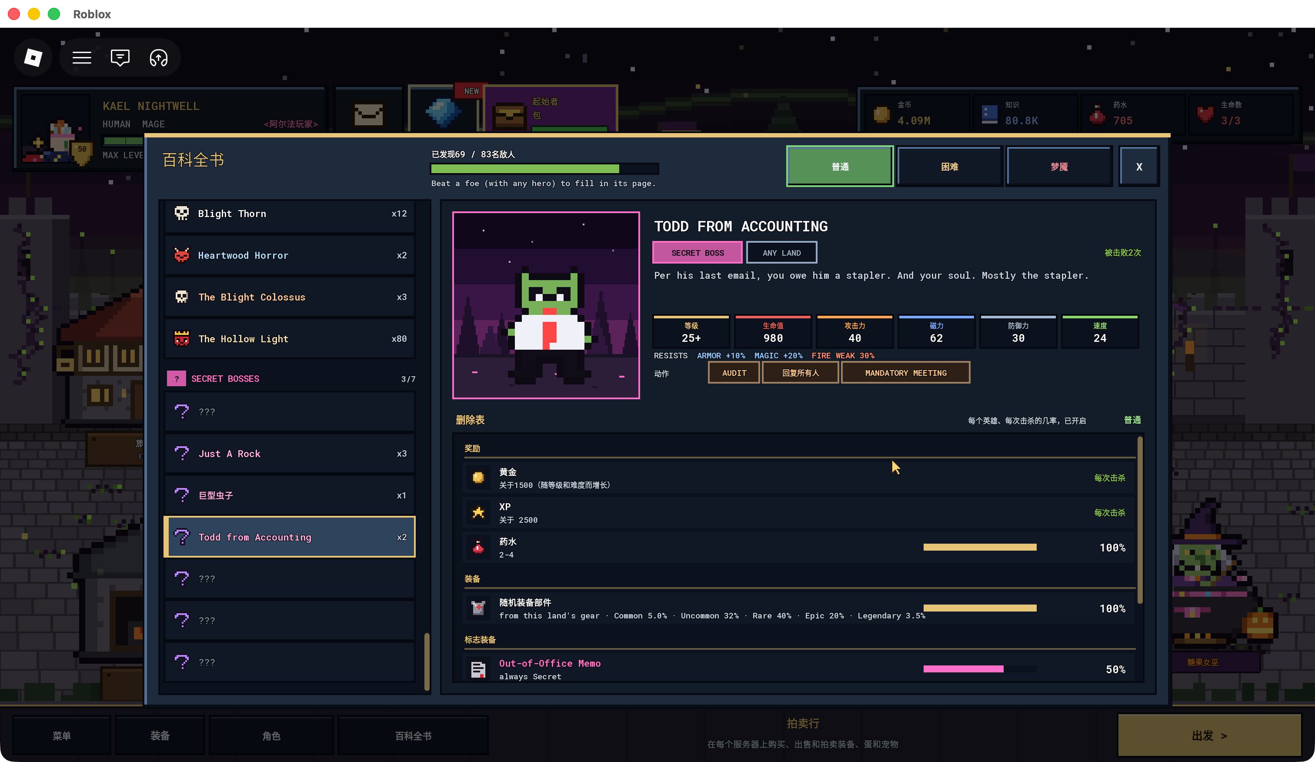Open the 角色 bottom tab
This screenshot has height=762, width=1315.
click(271, 735)
